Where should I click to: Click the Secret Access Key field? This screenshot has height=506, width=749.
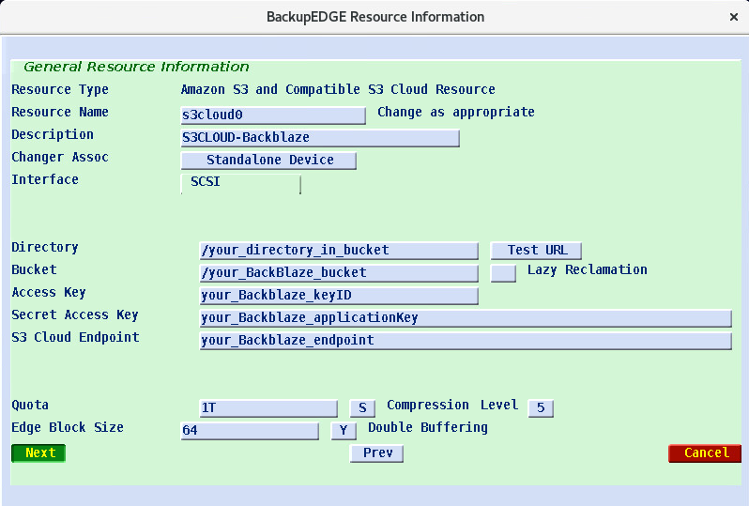click(466, 317)
